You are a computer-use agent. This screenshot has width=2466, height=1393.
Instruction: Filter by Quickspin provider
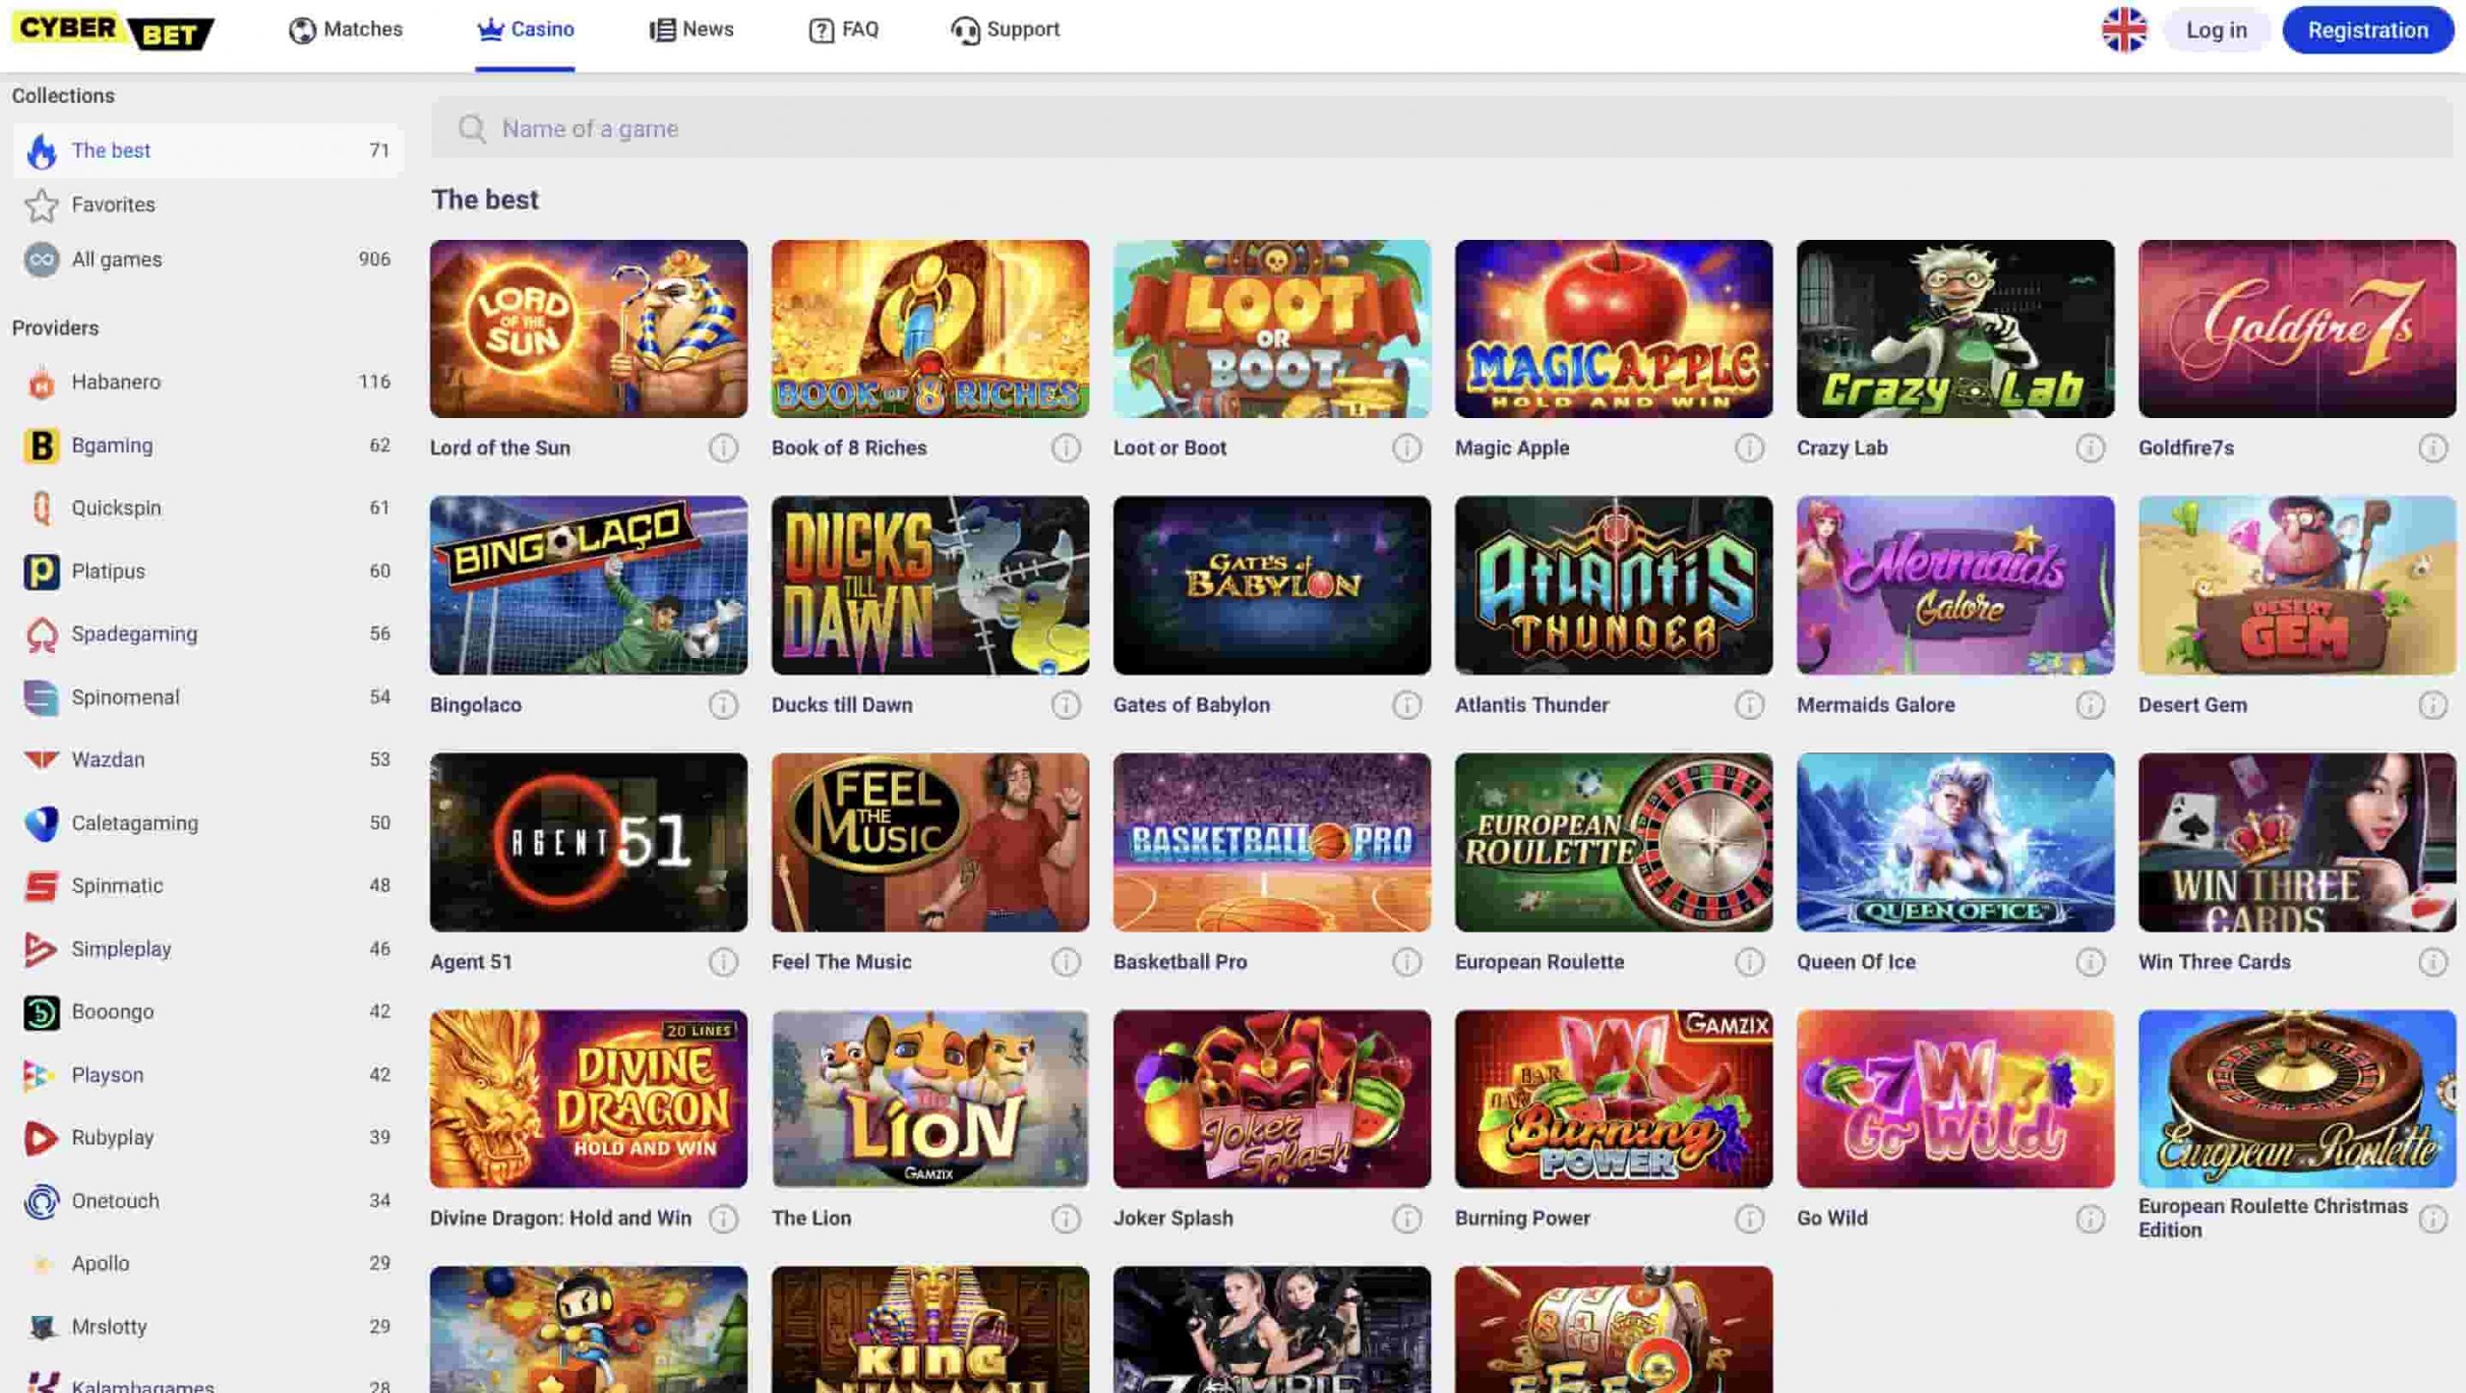pos(208,508)
